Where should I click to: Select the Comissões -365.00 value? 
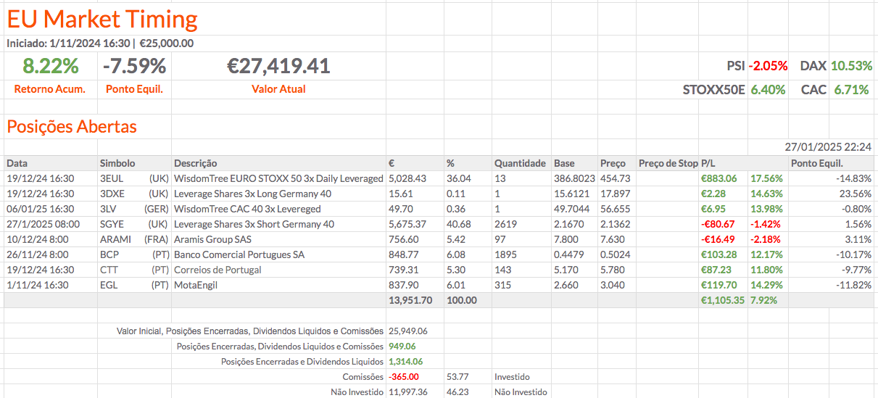click(404, 377)
